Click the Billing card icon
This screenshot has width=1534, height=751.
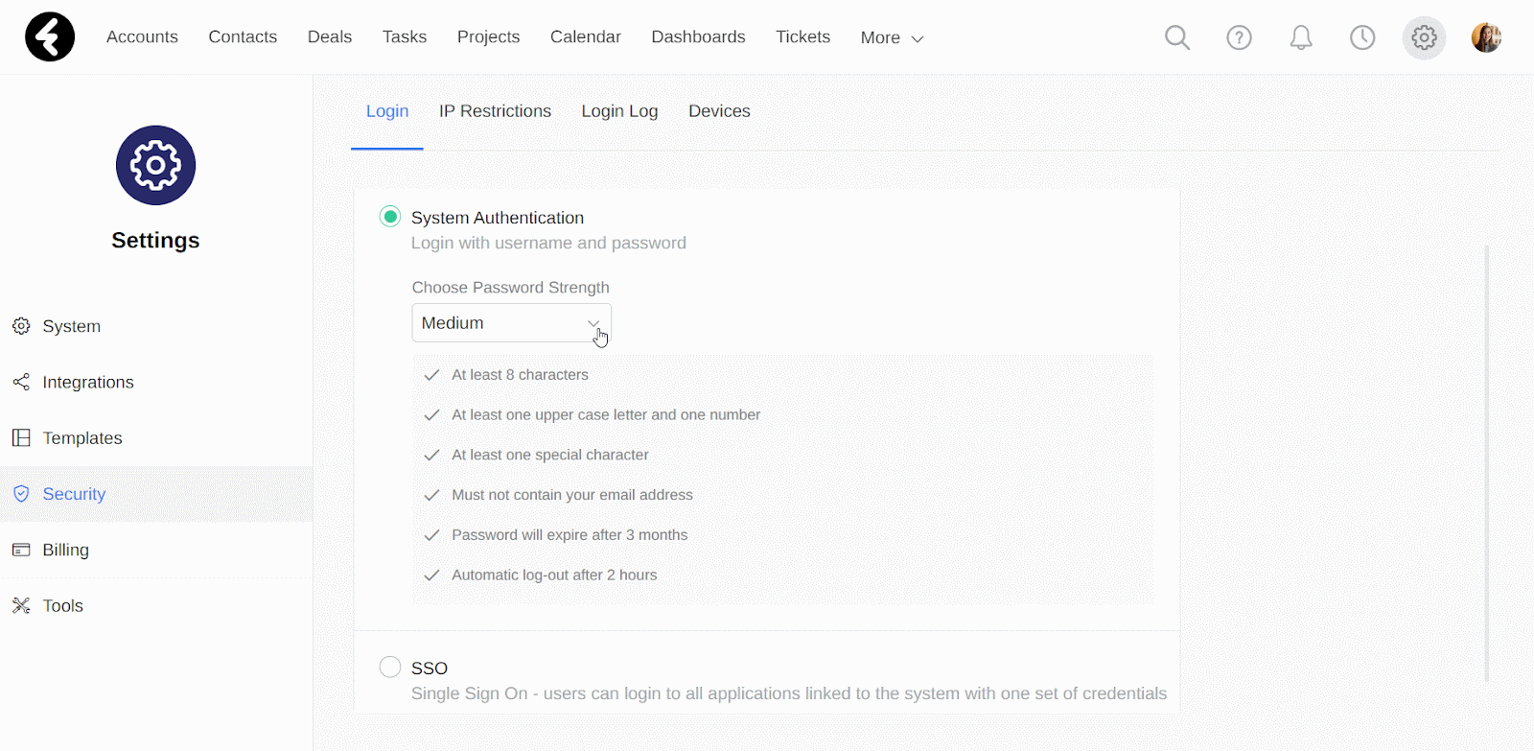pyautogui.click(x=21, y=550)
